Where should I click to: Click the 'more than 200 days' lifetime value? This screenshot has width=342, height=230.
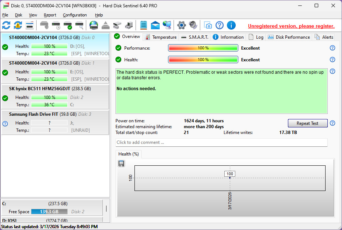point(204,127)
